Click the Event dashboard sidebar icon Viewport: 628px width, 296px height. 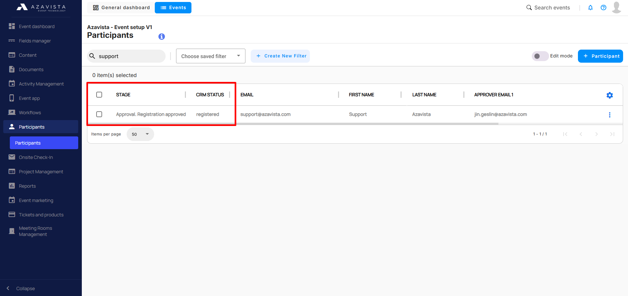(12, 26)
